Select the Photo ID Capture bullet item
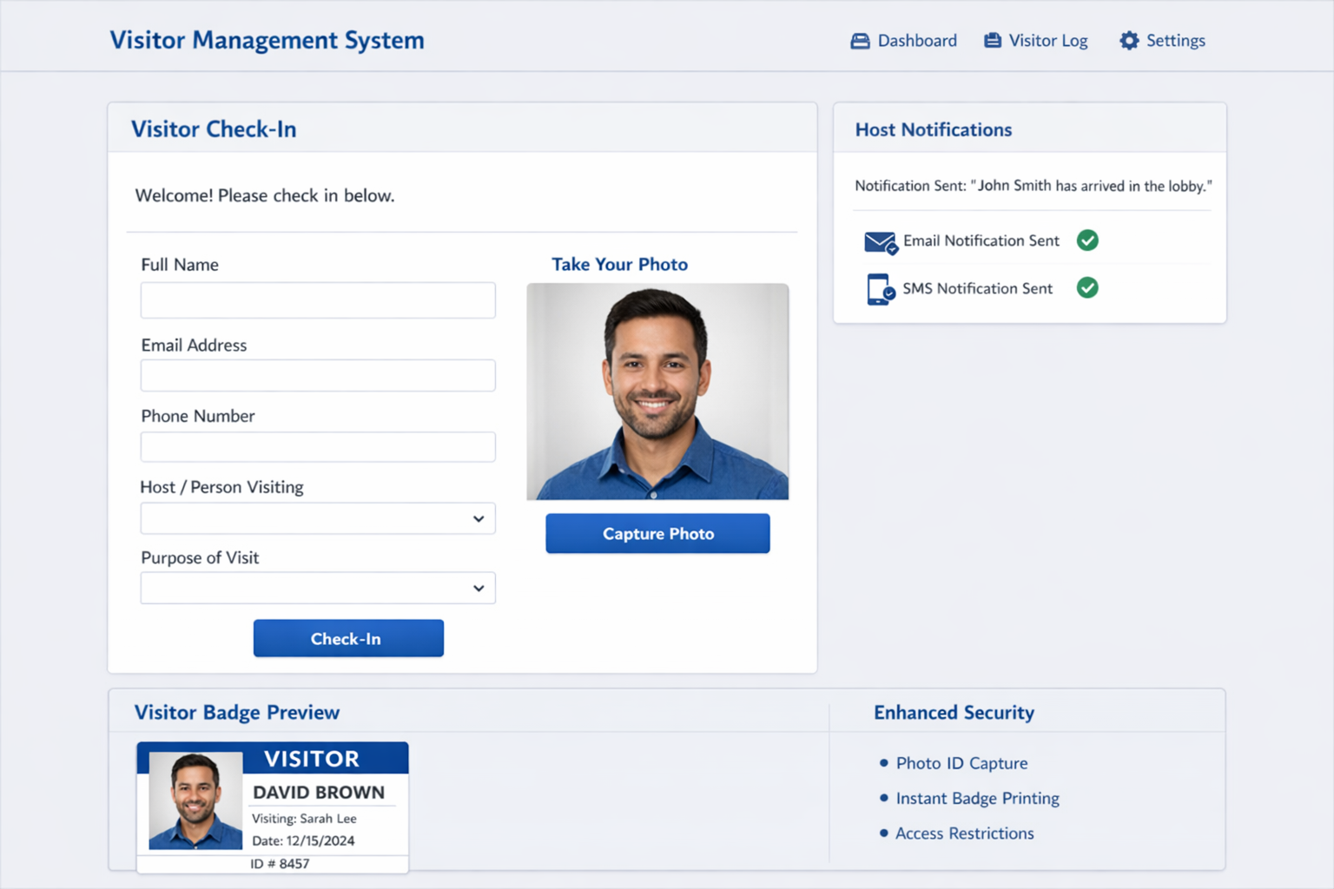Screen dimensions: 1334x889 click(961, 763)
